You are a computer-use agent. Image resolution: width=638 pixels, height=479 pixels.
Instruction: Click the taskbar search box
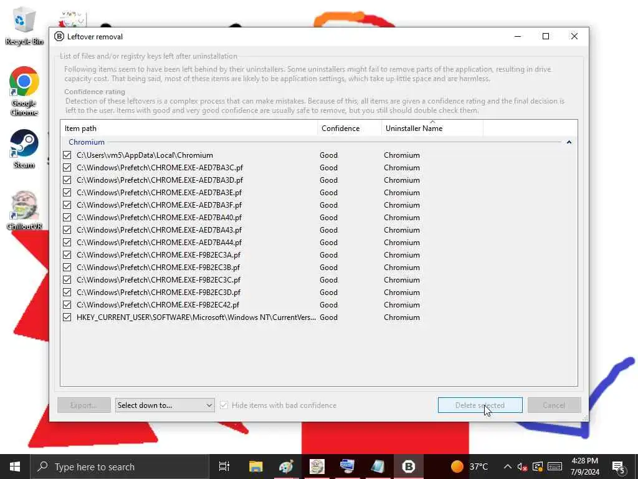coord(120,467)
